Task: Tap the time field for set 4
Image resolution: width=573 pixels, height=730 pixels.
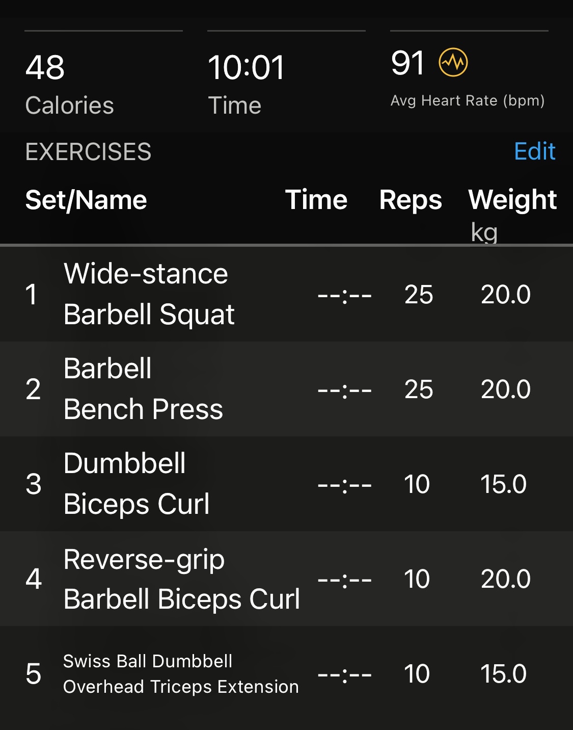Action: (x=344, y=580)
